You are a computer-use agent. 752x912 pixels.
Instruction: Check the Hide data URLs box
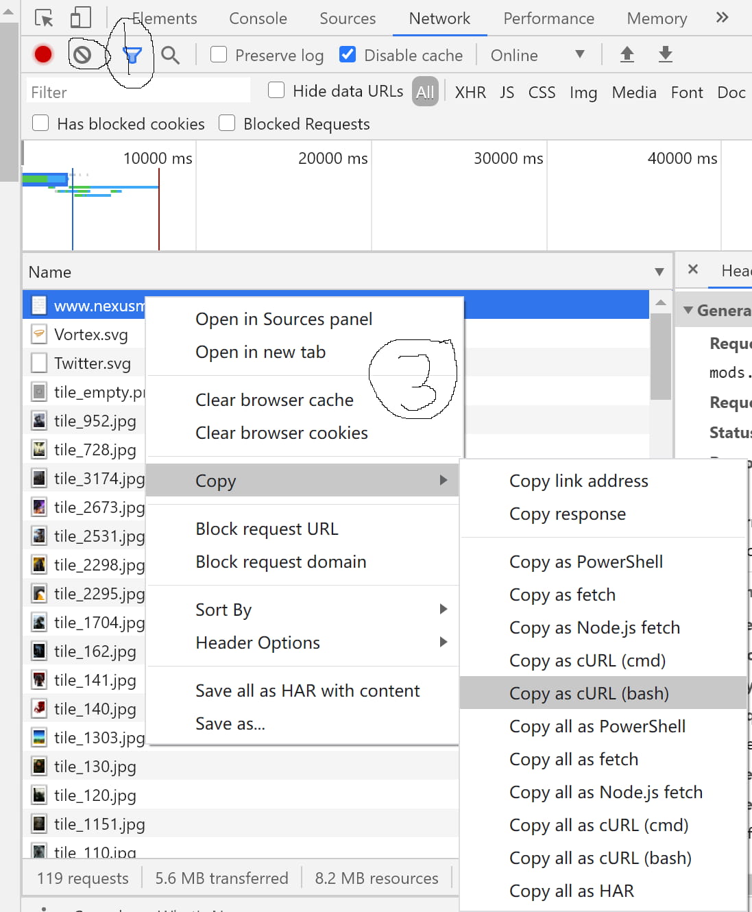click(x=276, y=90)
